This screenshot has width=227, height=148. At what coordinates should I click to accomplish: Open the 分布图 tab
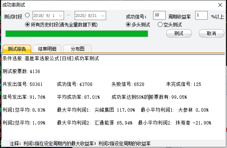pyautogui.click(x=77, y=49)
